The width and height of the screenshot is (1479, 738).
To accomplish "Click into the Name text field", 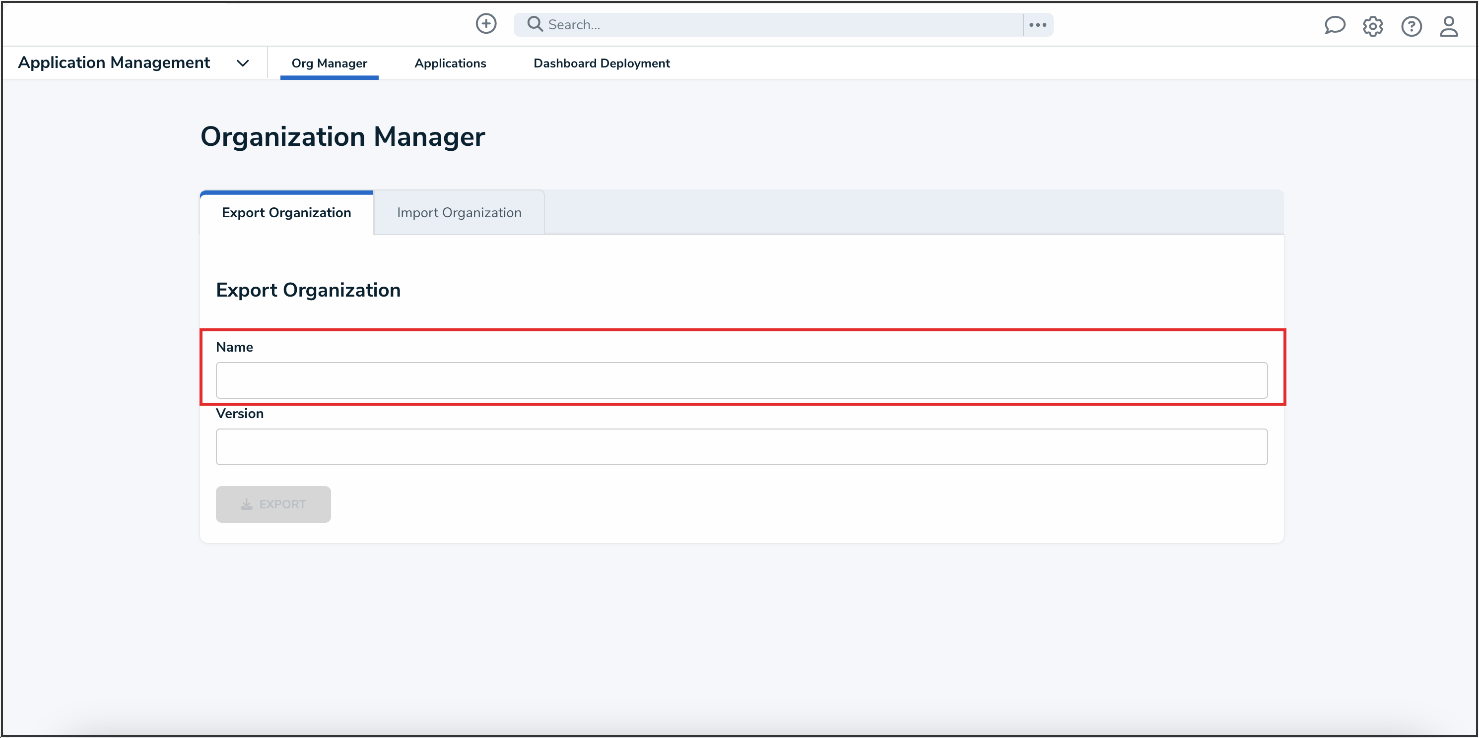I will [x=740, y=380].
